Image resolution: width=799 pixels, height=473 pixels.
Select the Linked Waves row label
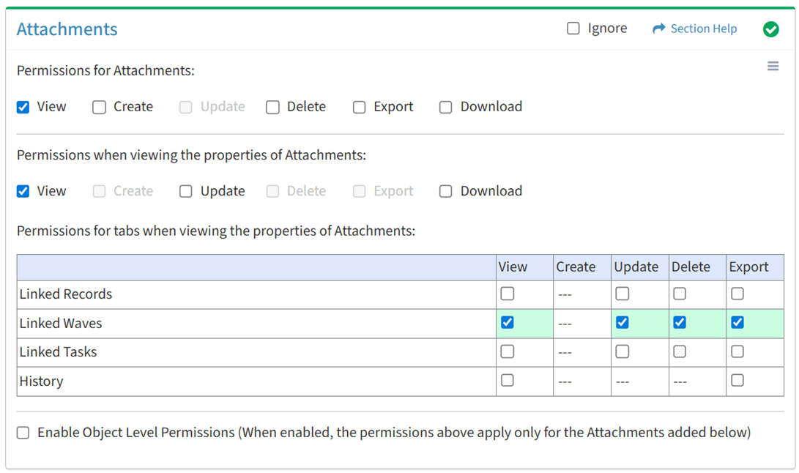pos(61,323)
